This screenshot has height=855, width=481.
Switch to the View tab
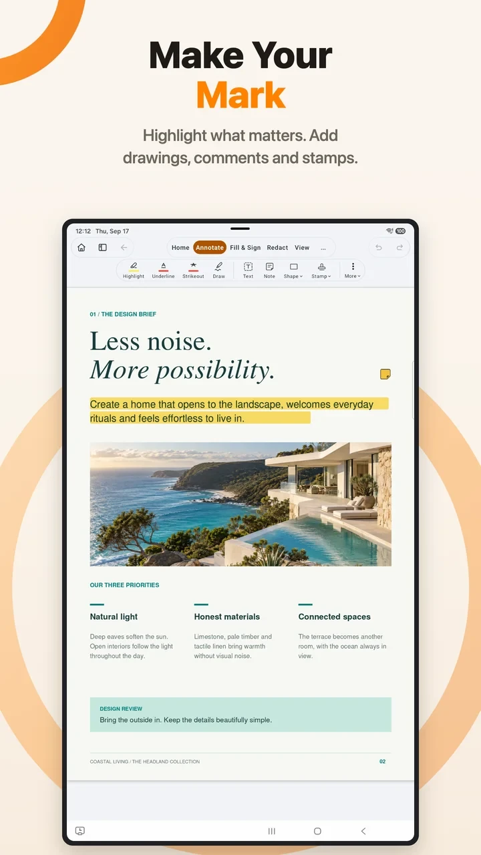click(302, 248)
